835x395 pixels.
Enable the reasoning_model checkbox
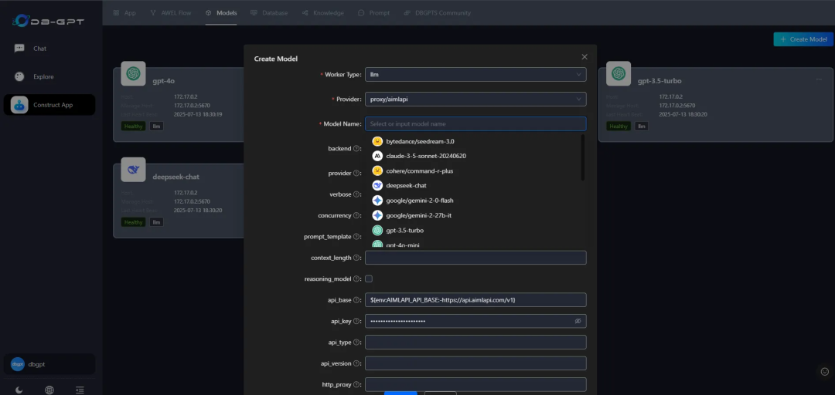click(369, 279)
